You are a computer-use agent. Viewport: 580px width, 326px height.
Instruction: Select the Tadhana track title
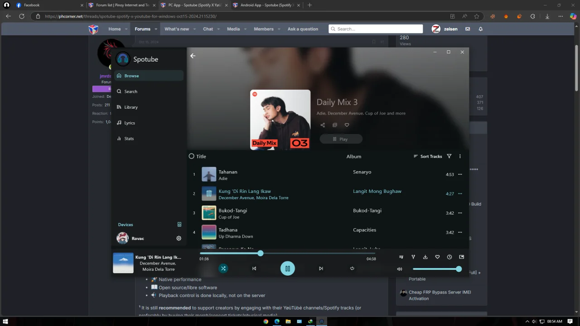[228, 230]
